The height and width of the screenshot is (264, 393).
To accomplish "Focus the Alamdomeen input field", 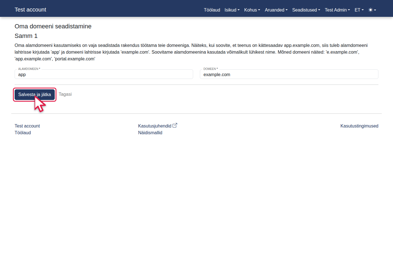I will click(x=104, y=74).
